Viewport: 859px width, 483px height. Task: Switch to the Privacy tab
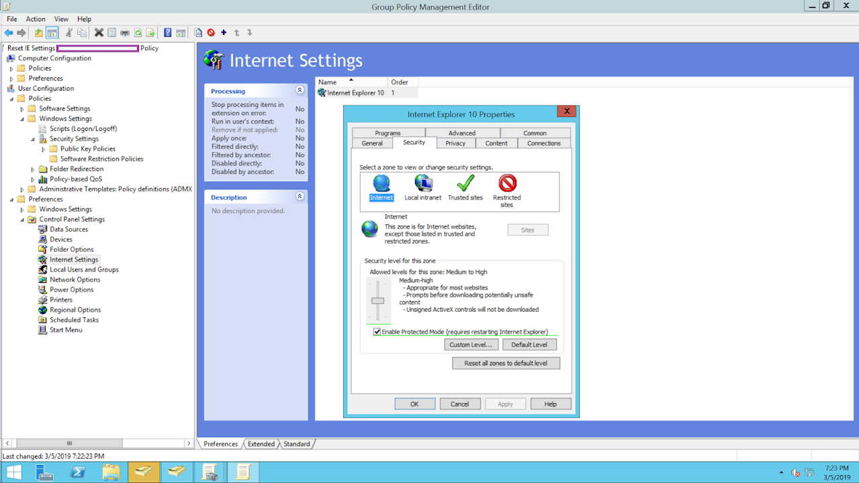coord(455,143)
